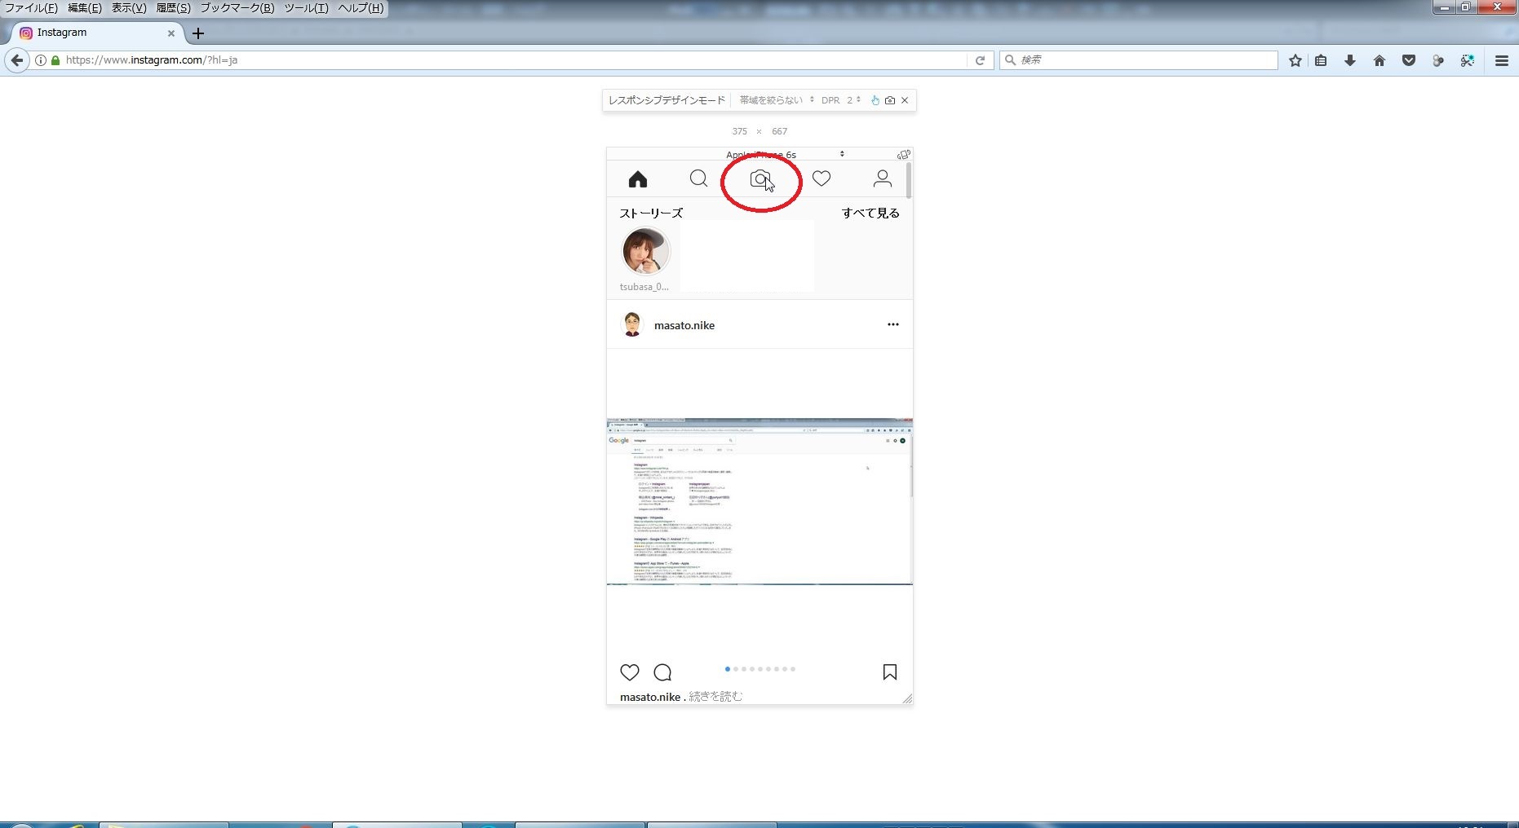The image size is (1519, 828).
Task: Open the ツール(T) menu
Action: [306, 8]
